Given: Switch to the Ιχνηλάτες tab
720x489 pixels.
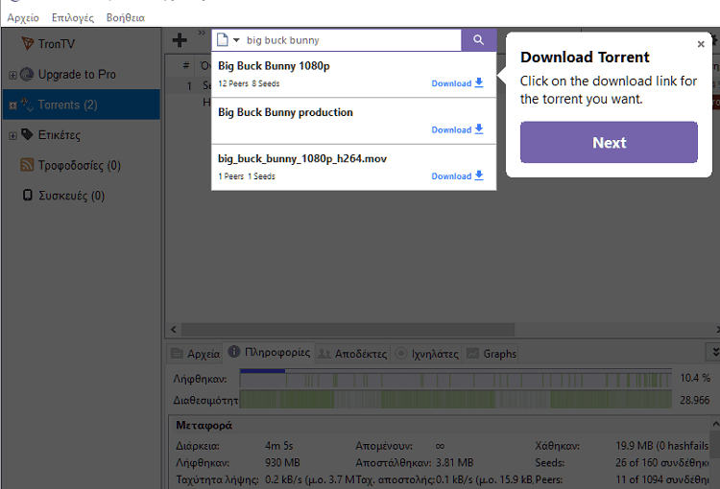Looking at the screenshot, I should (426, 354).
